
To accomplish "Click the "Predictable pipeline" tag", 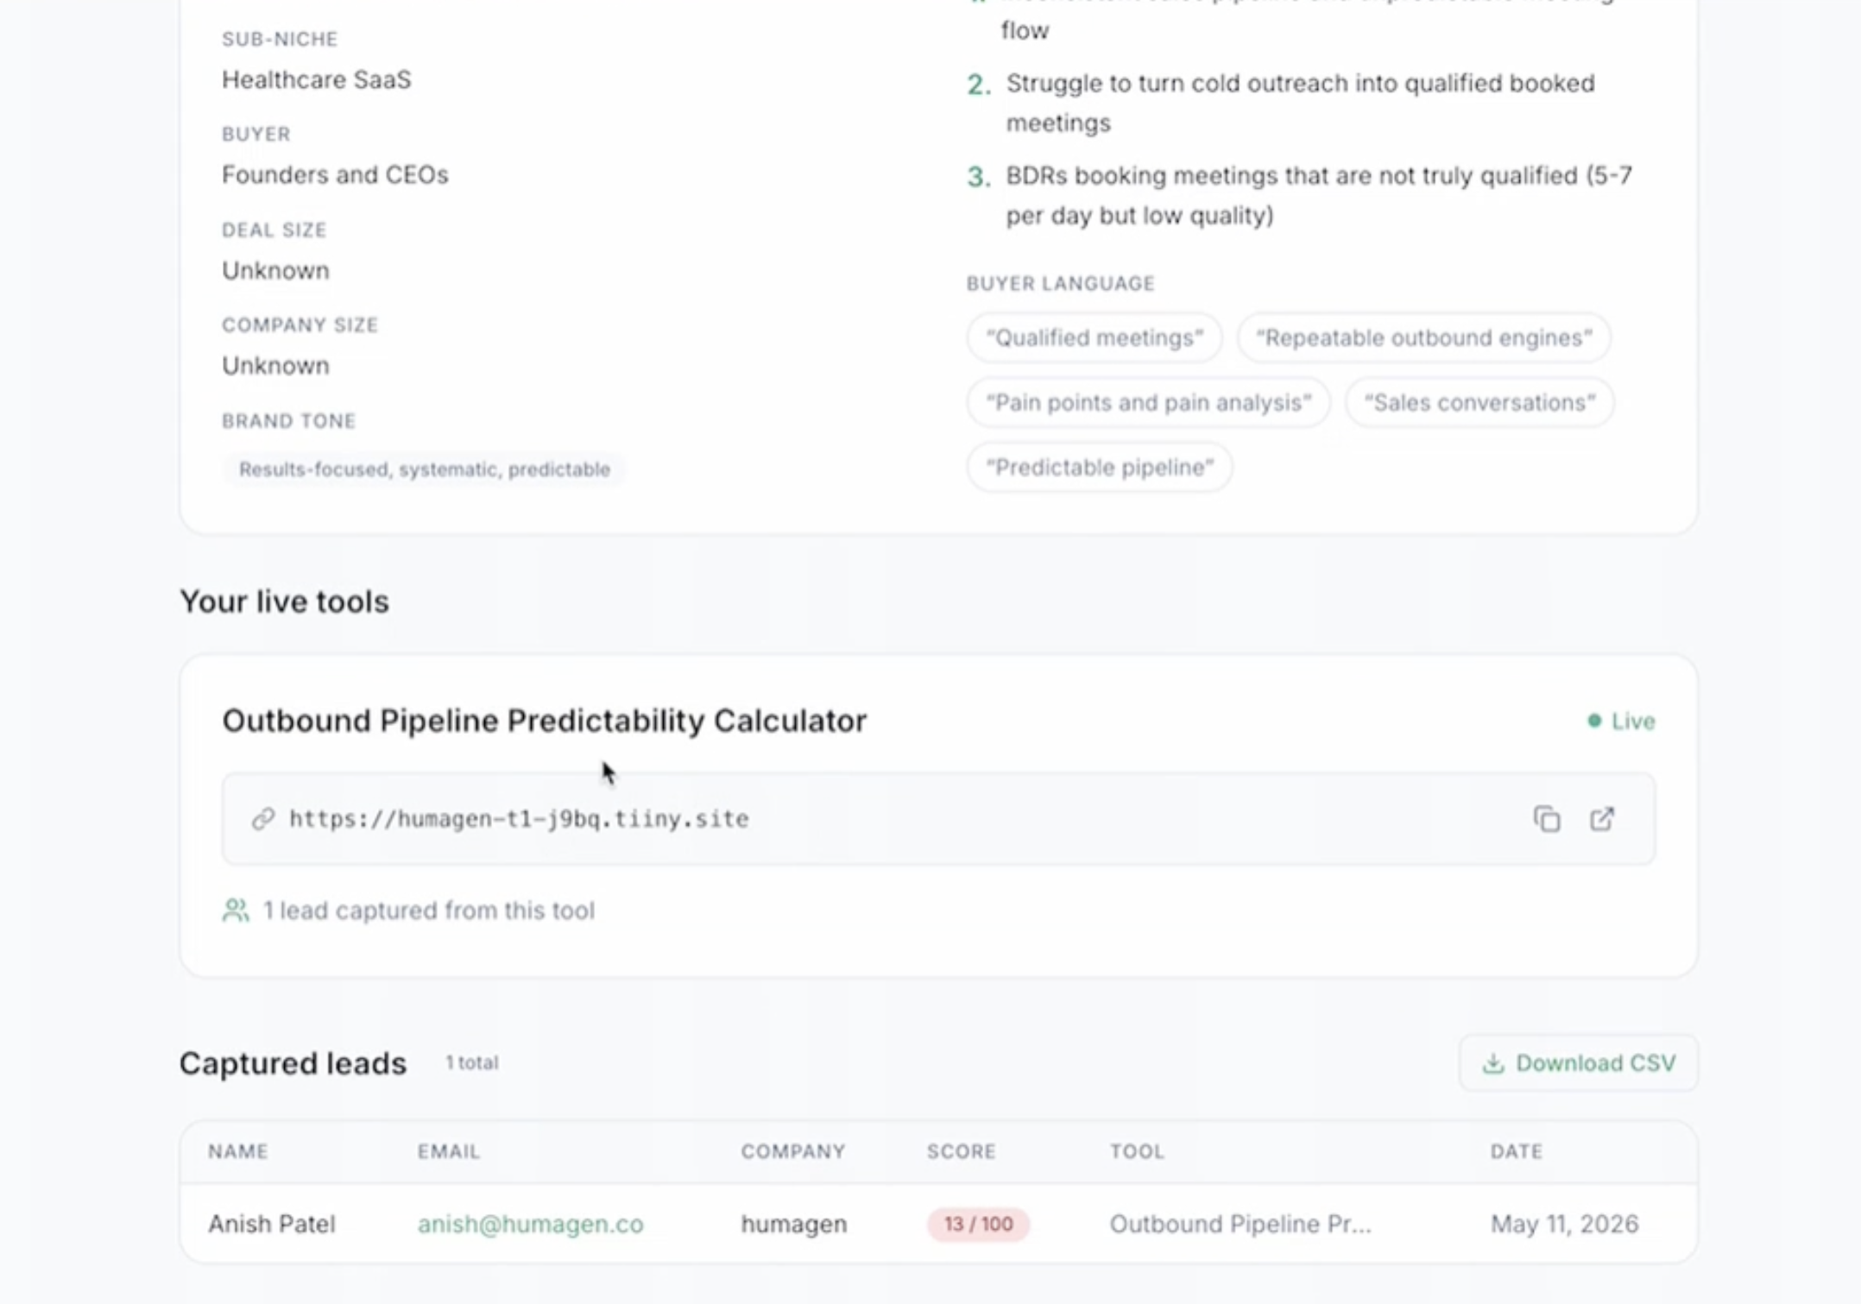I will pyautogui.click(x=1099, y=467).
